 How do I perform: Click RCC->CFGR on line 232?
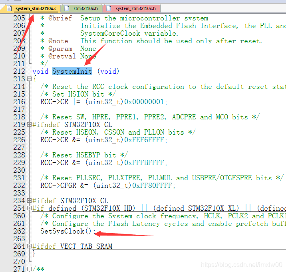(58, 185)
